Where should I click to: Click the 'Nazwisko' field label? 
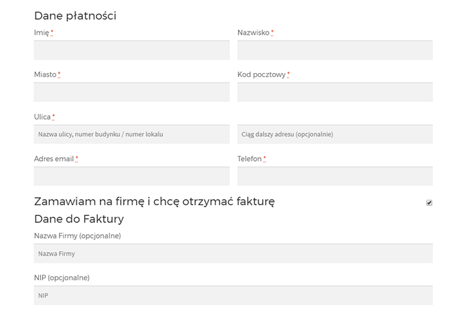253,32
